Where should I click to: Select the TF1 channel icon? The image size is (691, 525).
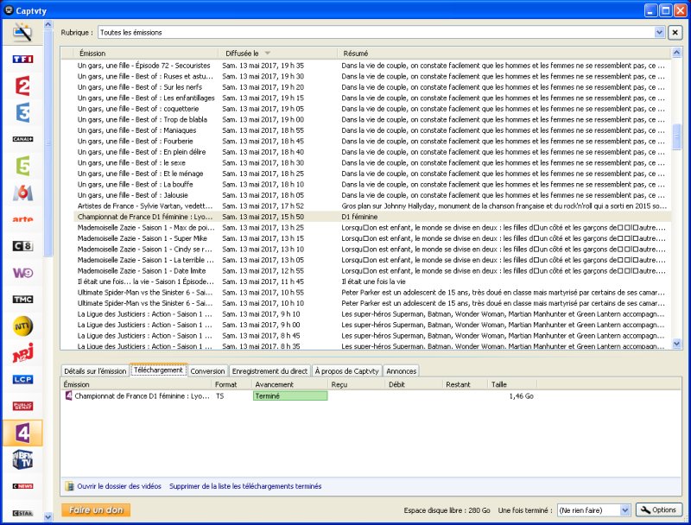[22, 59]
